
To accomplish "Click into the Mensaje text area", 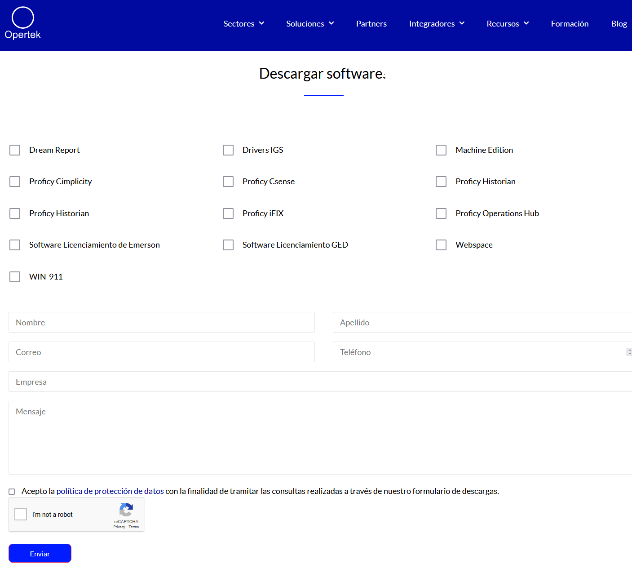I will point(320,438).
